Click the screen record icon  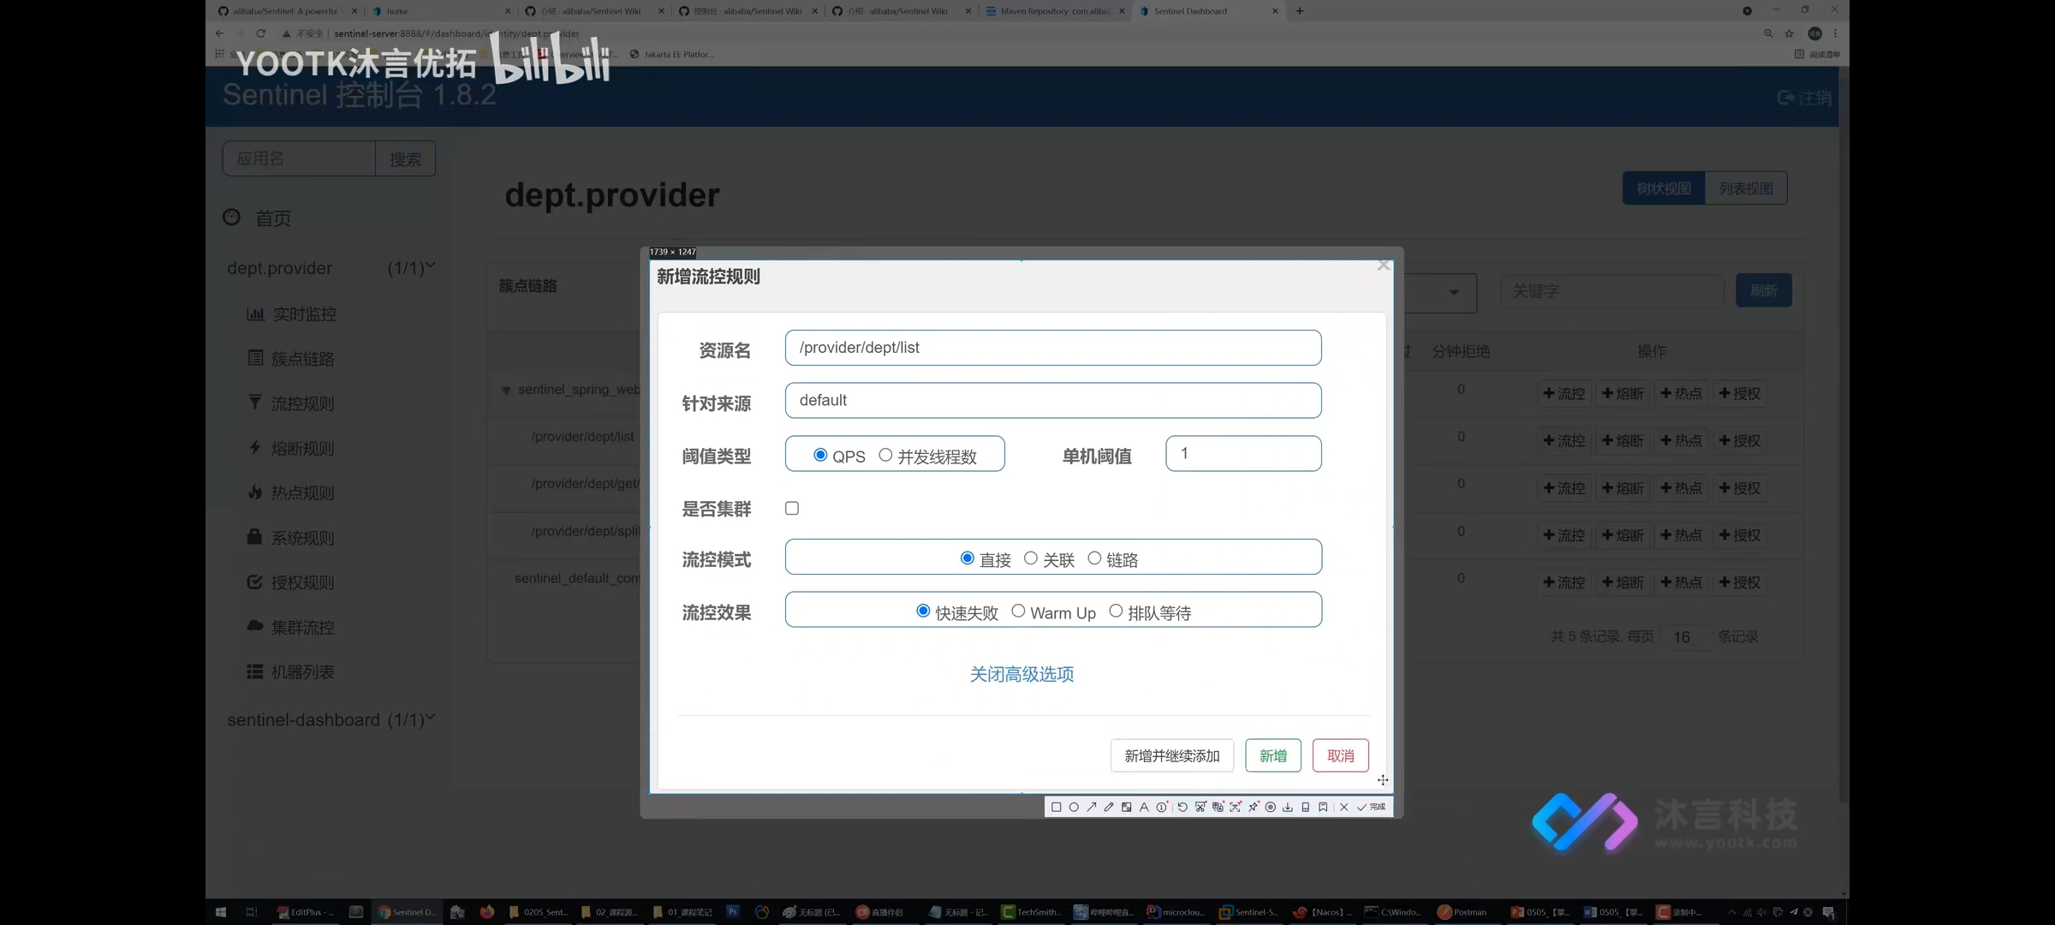(1271, 807)
